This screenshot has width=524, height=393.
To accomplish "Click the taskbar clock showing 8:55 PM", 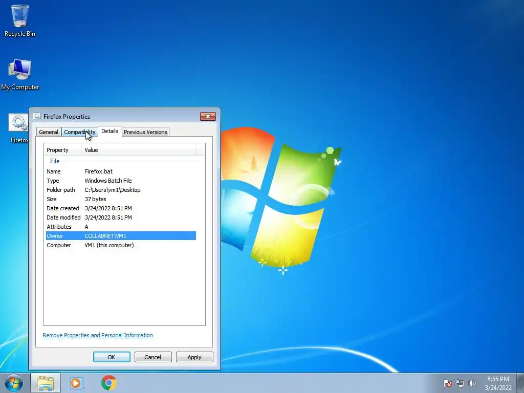I will tap(498, 383).
